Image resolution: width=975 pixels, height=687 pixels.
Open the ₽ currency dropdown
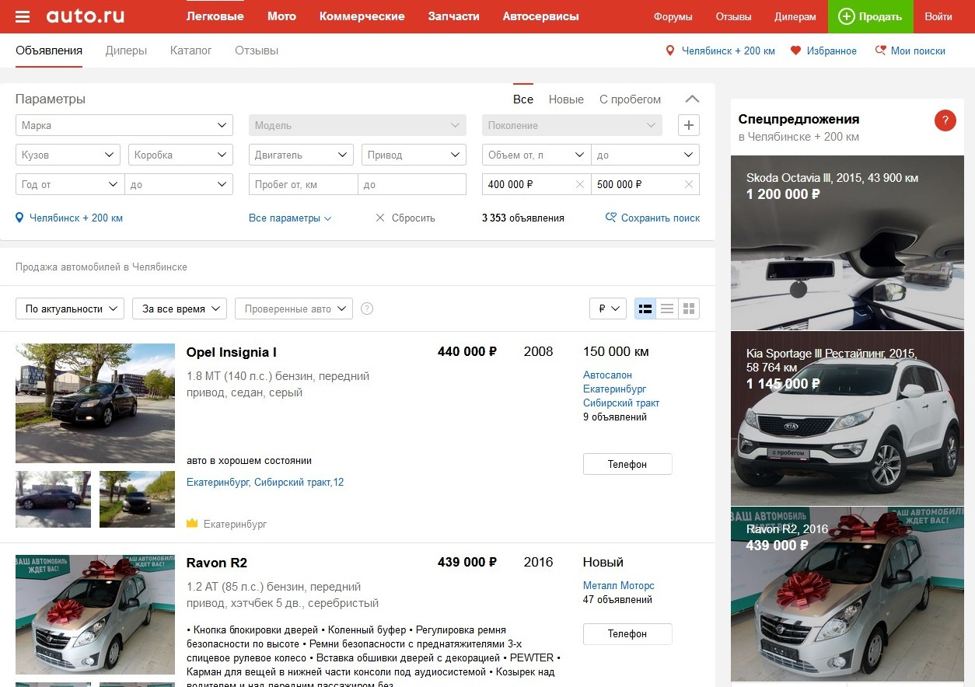608,309
